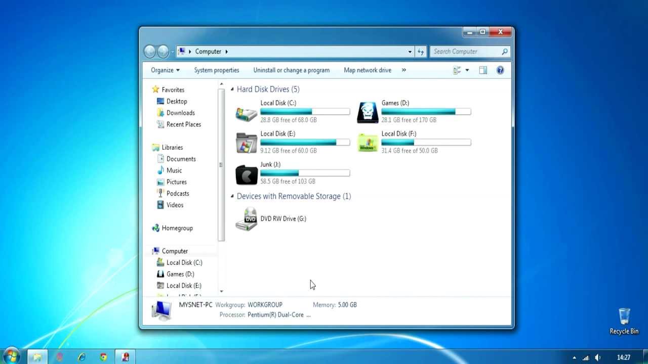Open Games (D:) skull drive icon

pyautogui.click(x=368, y=112)
